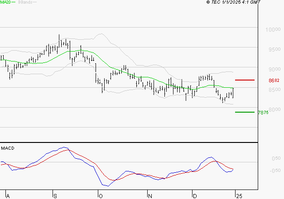Image resolution: width=284 pixels, height=199 pixels.
Task: Click the MACD -050 axis label
Action: pos(275,171)
